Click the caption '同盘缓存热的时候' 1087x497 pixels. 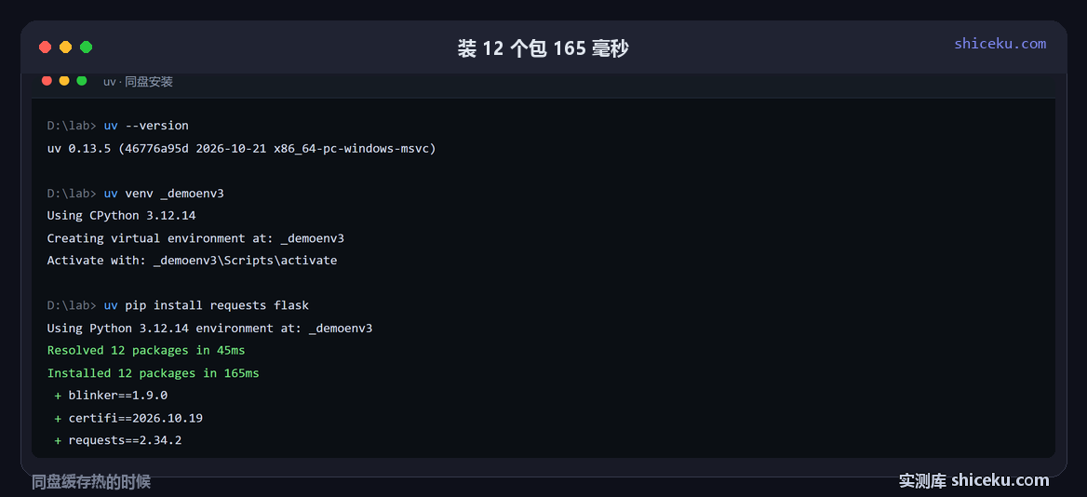[x=91, y=482]
